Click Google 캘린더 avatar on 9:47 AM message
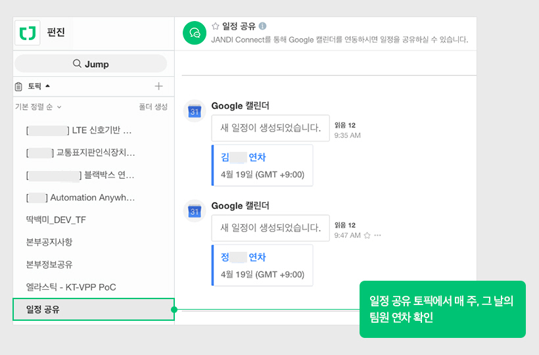Screen dimensions: 539x355 [195, 211]
